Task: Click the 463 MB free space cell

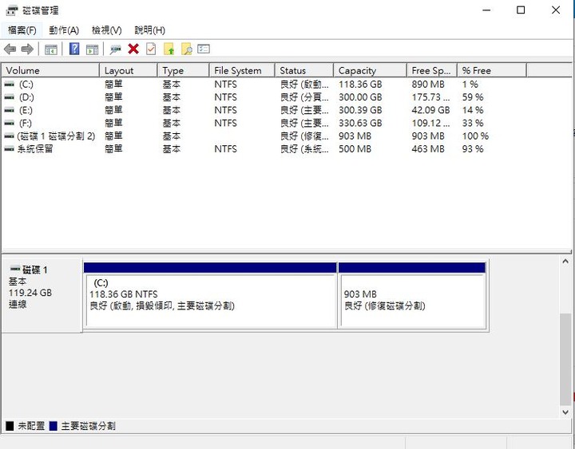Action: (427, 149)
